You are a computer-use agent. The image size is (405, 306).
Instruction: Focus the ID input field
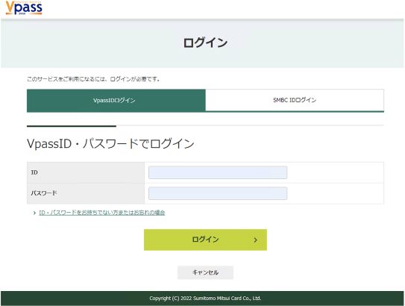click(218, 172)
